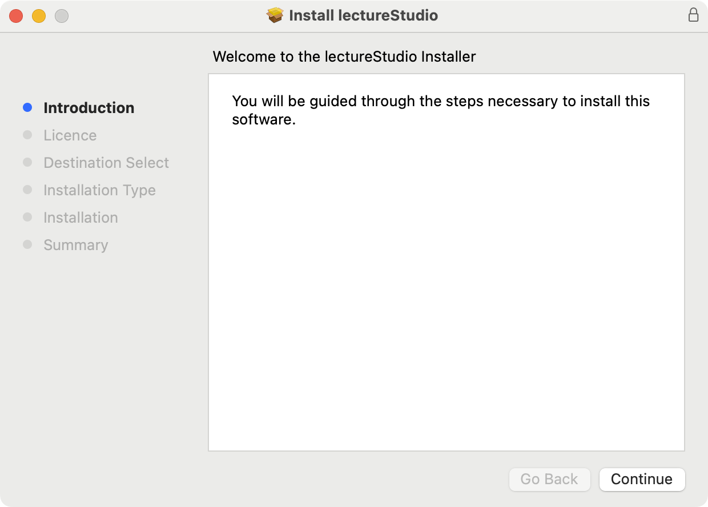
Task: Click the bullet next to Summary
Action: 27,244
